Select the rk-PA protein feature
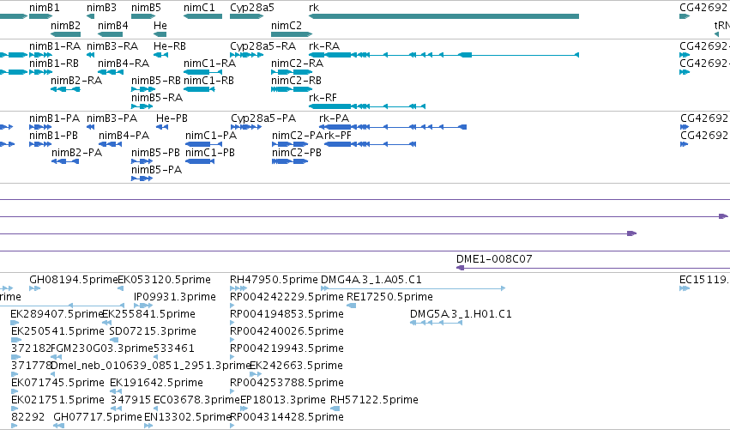 click(x=393, y=127)
